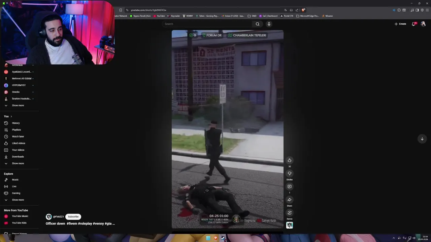Screen dimensions: 431x242
Task: Click the Create button
Action: point(400,24)
